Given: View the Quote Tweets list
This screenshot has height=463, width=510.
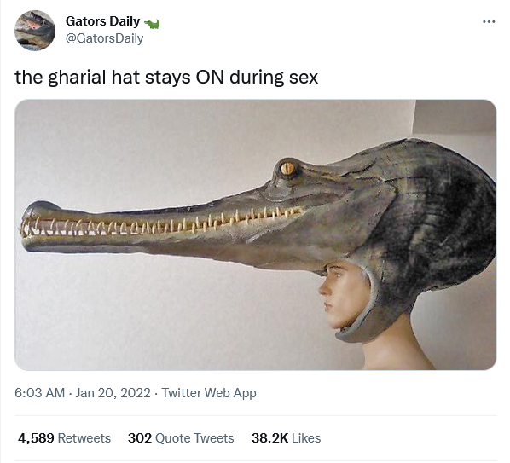Looking at the screenshot, I should (x=181, y=438).
